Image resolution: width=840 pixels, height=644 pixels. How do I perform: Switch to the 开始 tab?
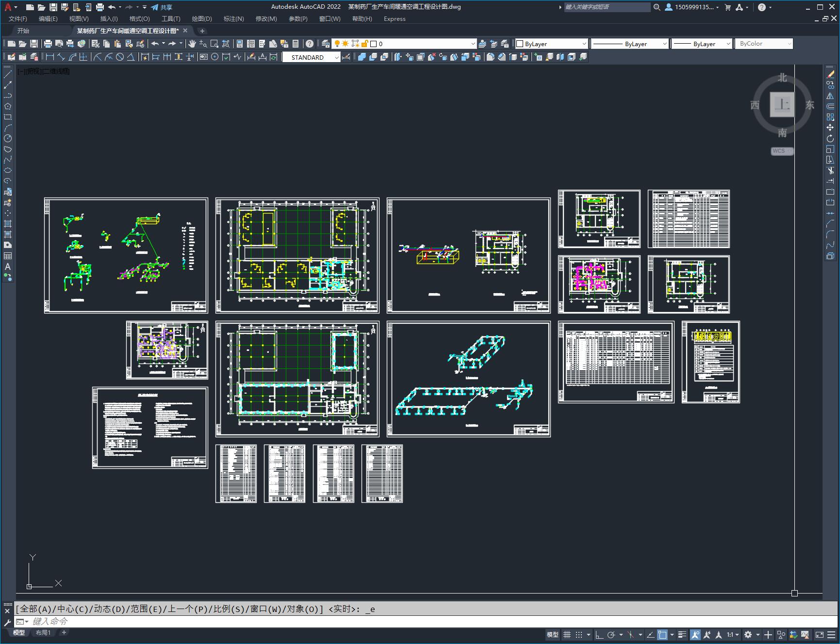[x=23, y=31]
